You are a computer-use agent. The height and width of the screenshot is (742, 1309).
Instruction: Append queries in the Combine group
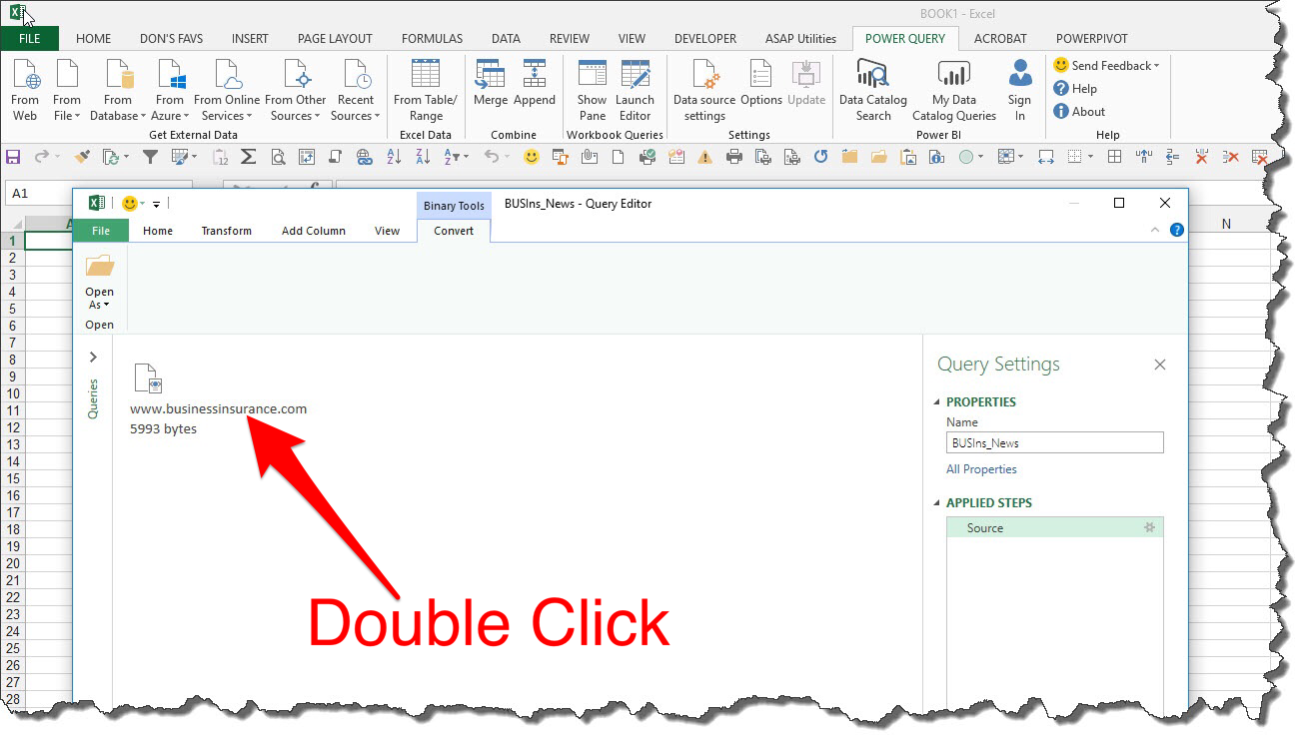[x=535, y=88]
